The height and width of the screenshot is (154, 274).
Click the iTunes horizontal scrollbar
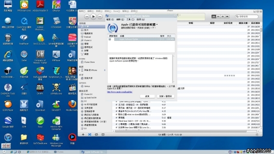tap(181, 131)
